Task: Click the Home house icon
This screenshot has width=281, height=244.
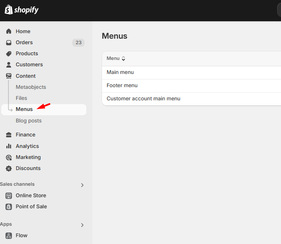Action: click(x=9, y=31)
